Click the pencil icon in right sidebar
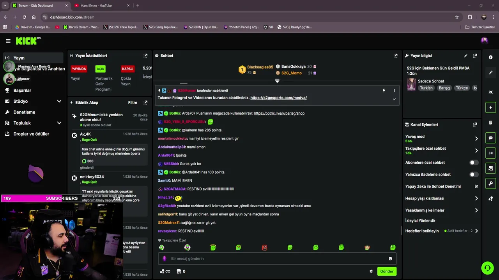 coord(491,73)
